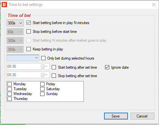Tick the Keep betting in play checkbox
Viewport: 159px width, 125px height.
(28, 49)
